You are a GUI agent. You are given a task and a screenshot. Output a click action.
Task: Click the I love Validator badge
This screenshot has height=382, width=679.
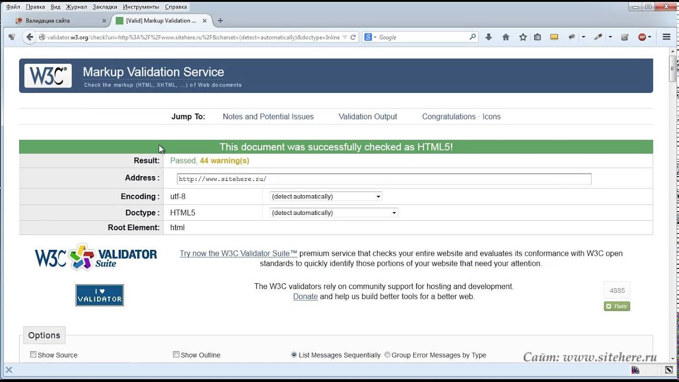click(x=100, y=296)
